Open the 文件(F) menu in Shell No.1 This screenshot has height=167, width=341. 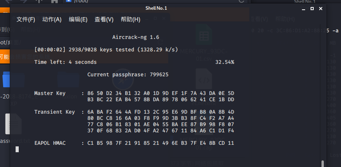[x=26, y=19]
